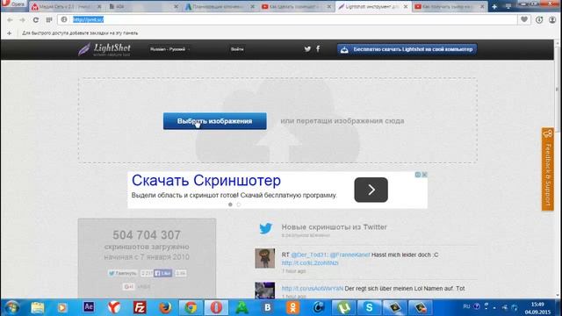Image resolution: width=562 pixels, height=316 pixels.
Task: Click the plus icon on bookmarks bar
Action: (10, 33)
